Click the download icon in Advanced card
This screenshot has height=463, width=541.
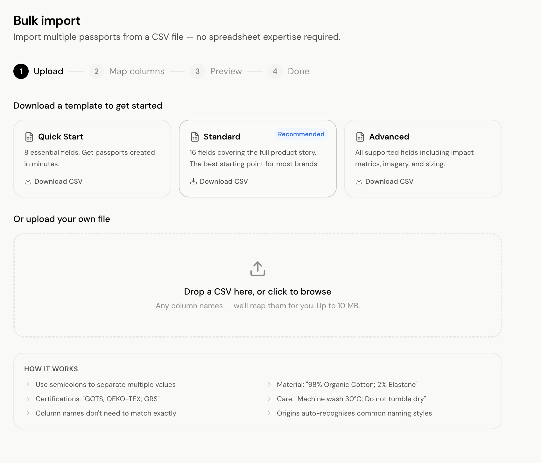pos(359,181)
